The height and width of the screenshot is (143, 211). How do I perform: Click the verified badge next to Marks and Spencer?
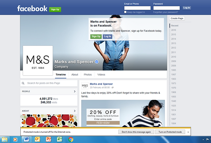tap(97, 62)
